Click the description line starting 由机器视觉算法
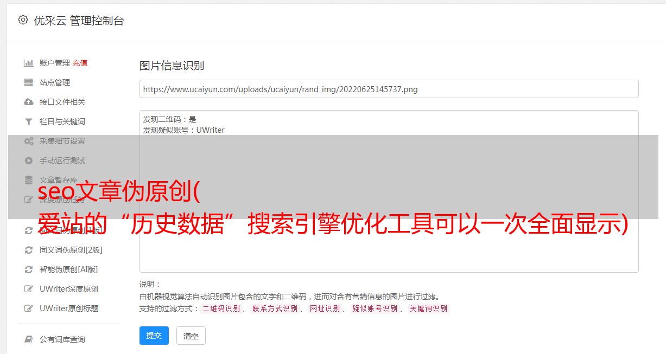666x354 pixels. click(289, 297)
